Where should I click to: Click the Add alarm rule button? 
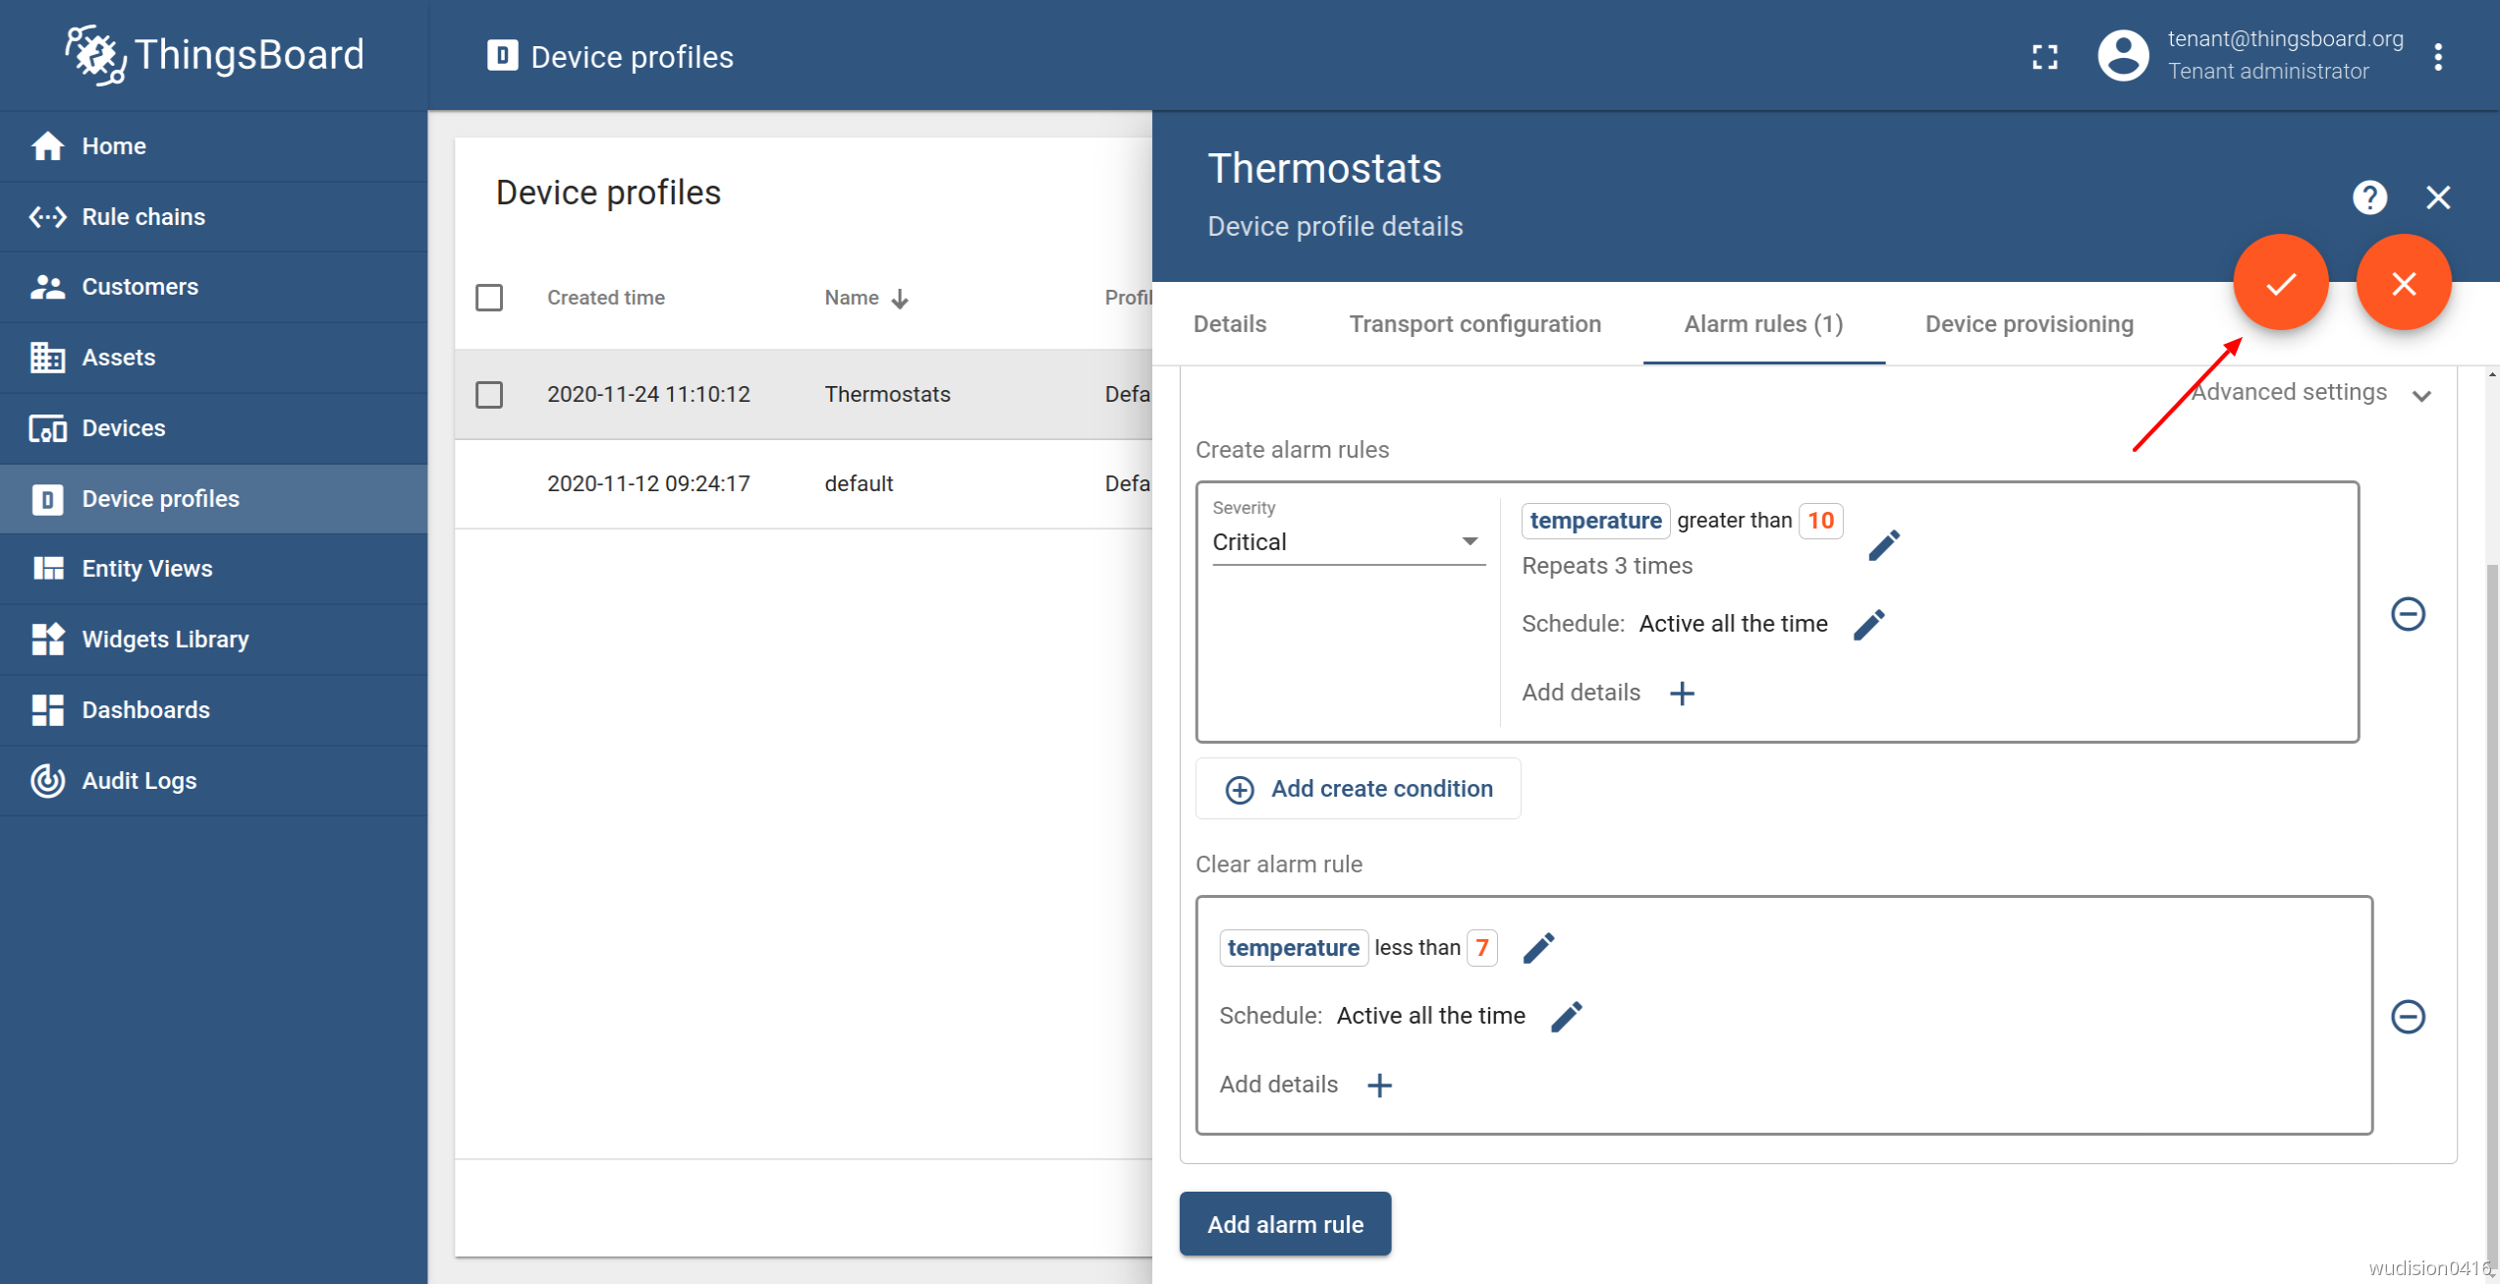tap(1284, 1223)
